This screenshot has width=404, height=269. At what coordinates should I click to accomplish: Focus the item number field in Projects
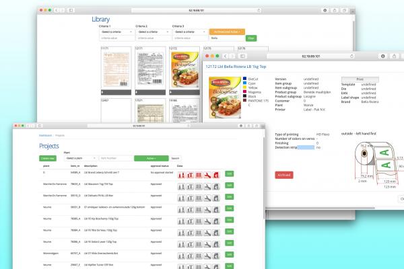(x=116, y=158)
